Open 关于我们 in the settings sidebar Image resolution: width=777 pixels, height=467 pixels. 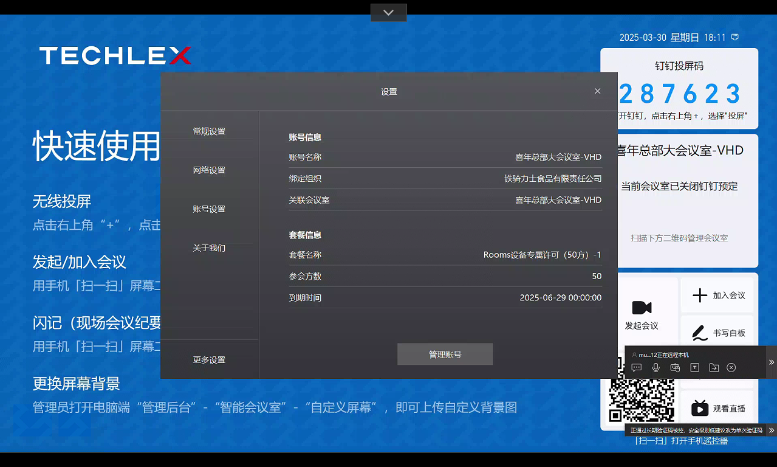[x=209, y=248]
